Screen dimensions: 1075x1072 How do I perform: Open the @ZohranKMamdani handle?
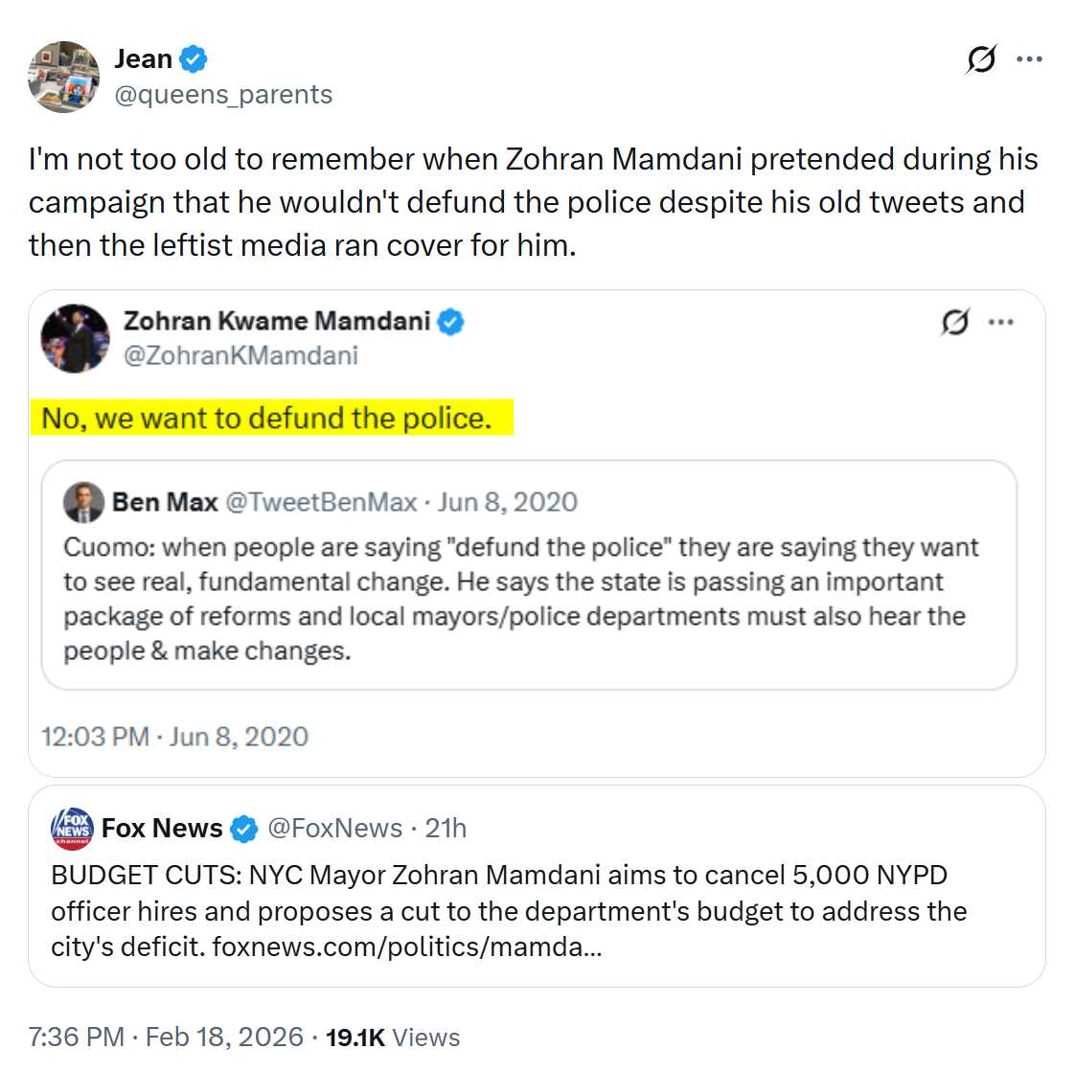[240, 355]
